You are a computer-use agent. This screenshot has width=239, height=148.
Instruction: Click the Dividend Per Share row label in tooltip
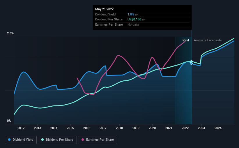pyautogui.click(x=109, y=20)
